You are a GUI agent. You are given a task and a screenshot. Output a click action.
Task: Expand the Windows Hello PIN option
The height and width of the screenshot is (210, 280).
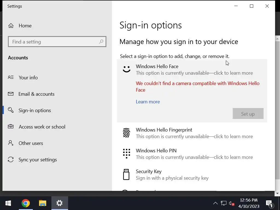pyautogui.click(x=192, y=154)
